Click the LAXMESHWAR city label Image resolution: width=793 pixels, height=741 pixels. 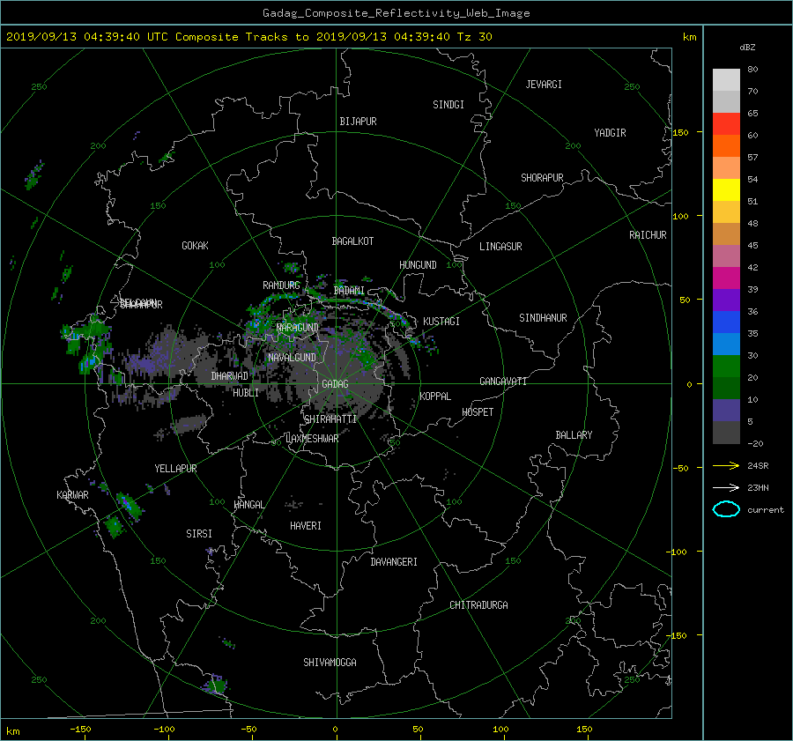pos(312,439)
